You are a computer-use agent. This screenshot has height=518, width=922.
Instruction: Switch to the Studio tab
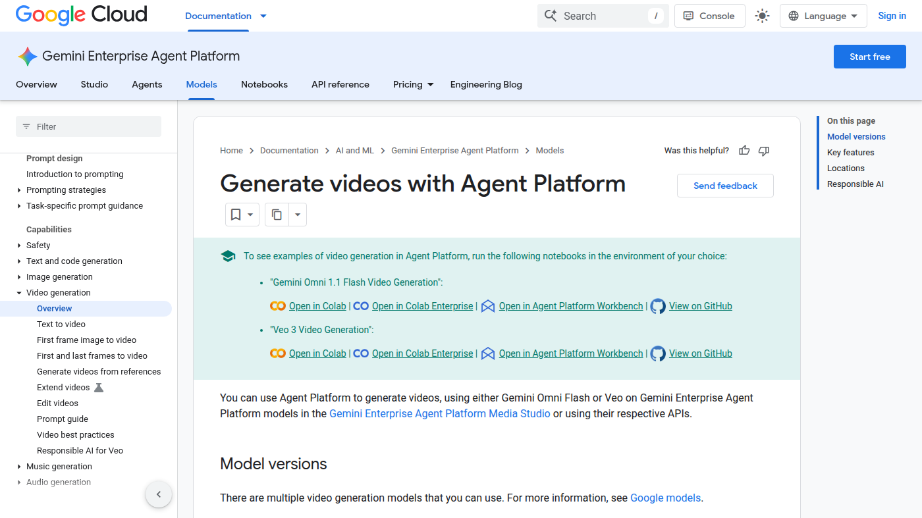(94, 84)
